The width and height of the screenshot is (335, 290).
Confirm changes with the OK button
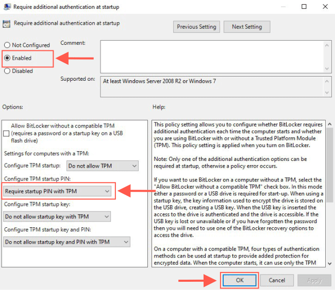pos(240,281)
